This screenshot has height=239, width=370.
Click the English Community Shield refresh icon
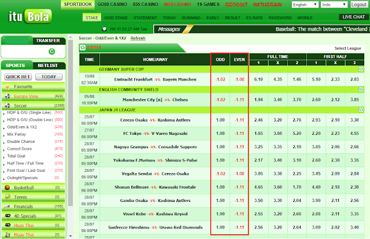pyautogui.click(x=361, y=90)
